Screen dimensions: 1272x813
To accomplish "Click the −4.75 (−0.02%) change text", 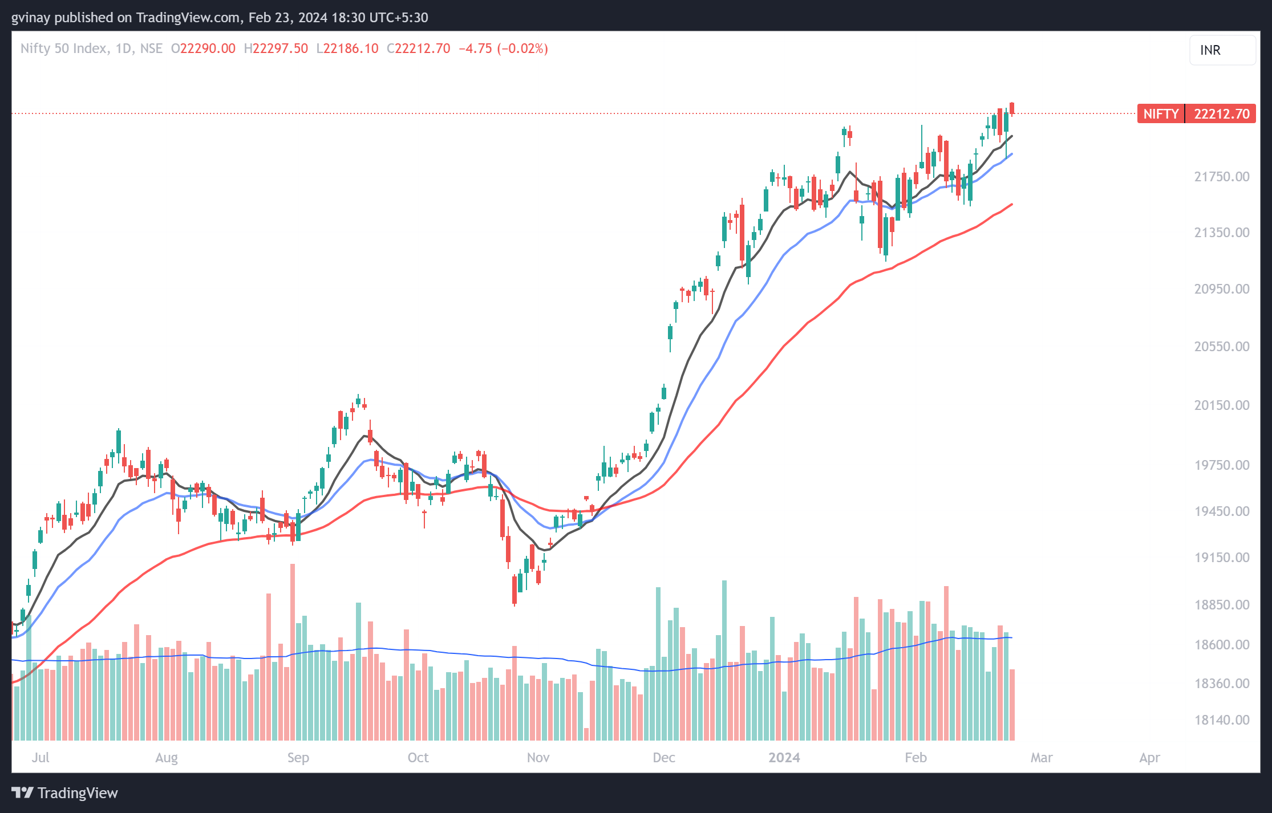I will coord(503,48).
